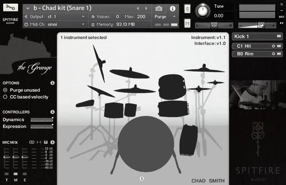Click the Dynamics controller slider
Screen dimensions: 286x185
pos(42,119)
